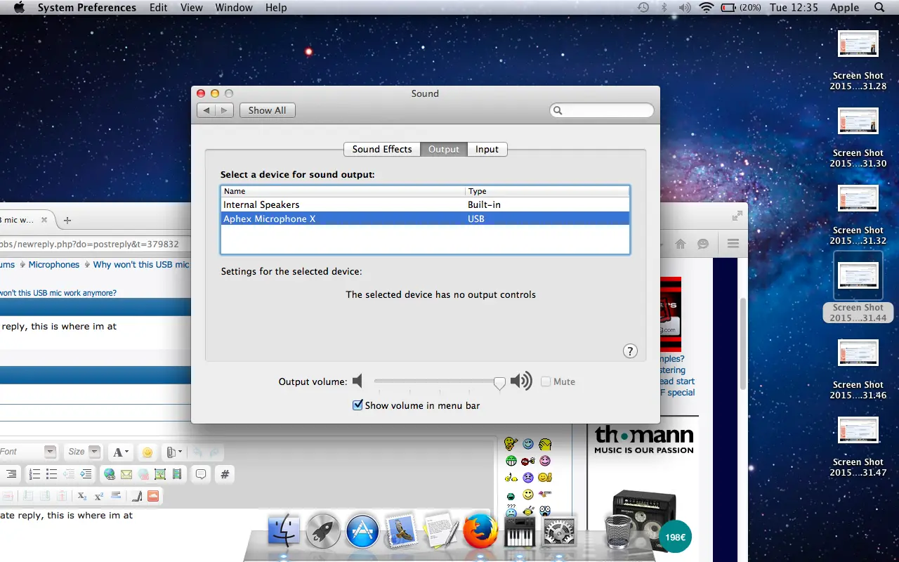
Task: Open the System Preferences menu
Action: pyautogui.click(x=87, y=8)
